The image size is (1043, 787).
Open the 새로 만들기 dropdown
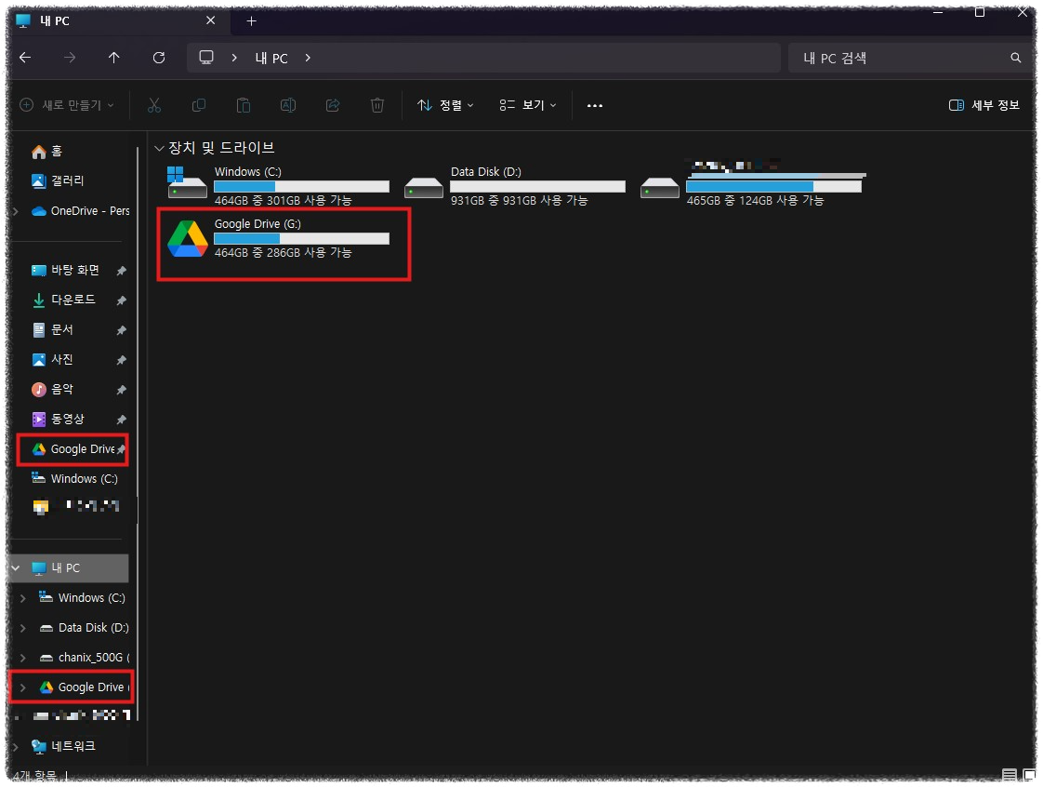tap(67, 105)
